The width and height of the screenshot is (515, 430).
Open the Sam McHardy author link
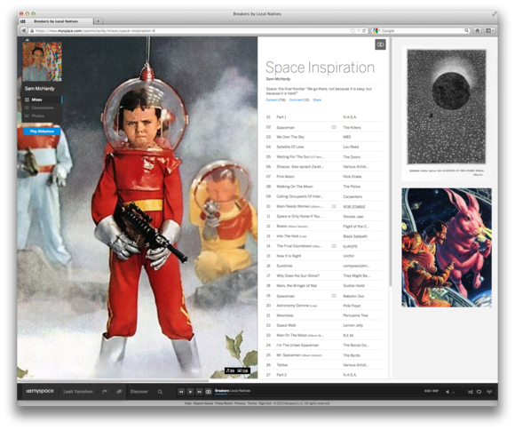click(x=278, y=79)
